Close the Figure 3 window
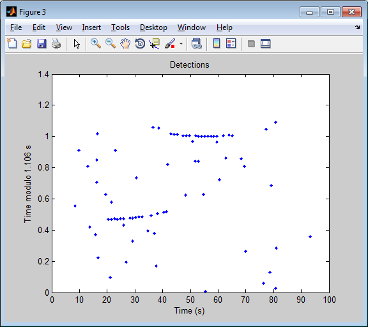This screenshot has width=368, height=327. (x=351, y=11)
